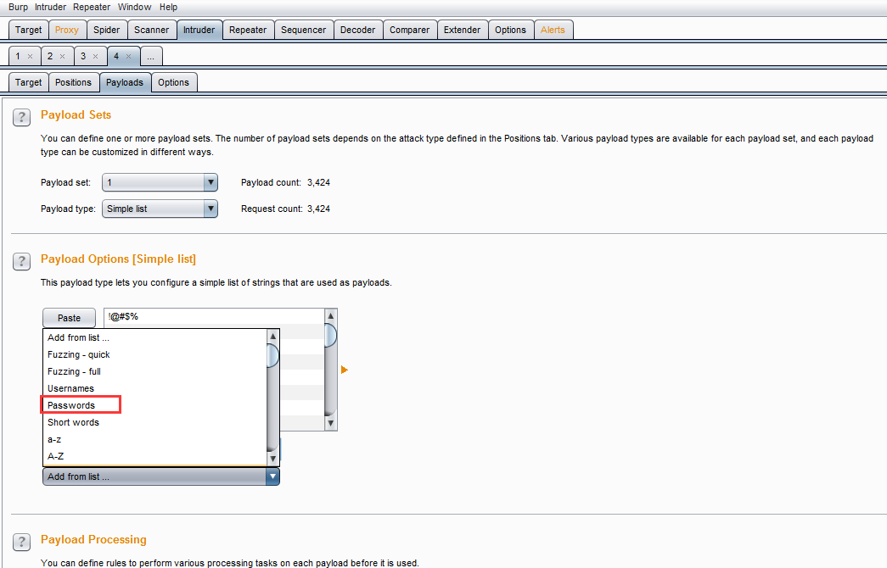Switch to main Repeater tab
887x568 pixels.
pos(248,30)
